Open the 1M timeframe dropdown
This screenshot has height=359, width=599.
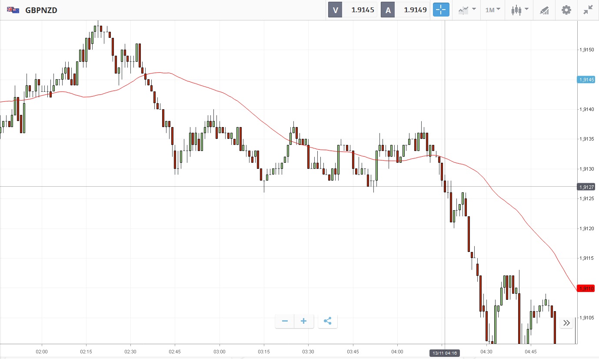coord(493,10)
